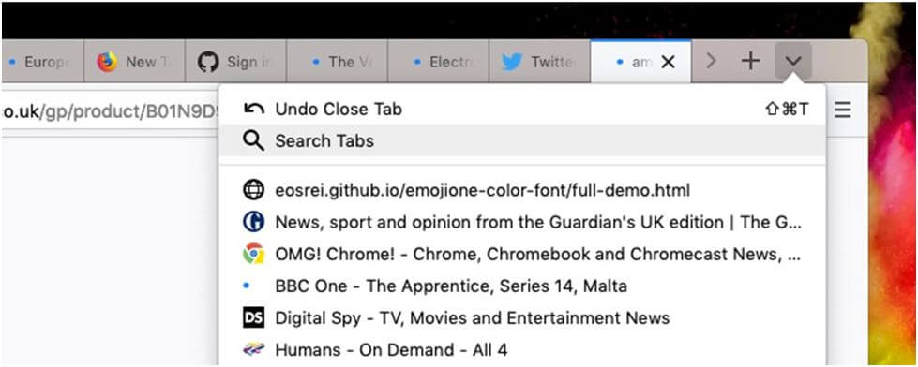Close the active Amazon tab

668,62
